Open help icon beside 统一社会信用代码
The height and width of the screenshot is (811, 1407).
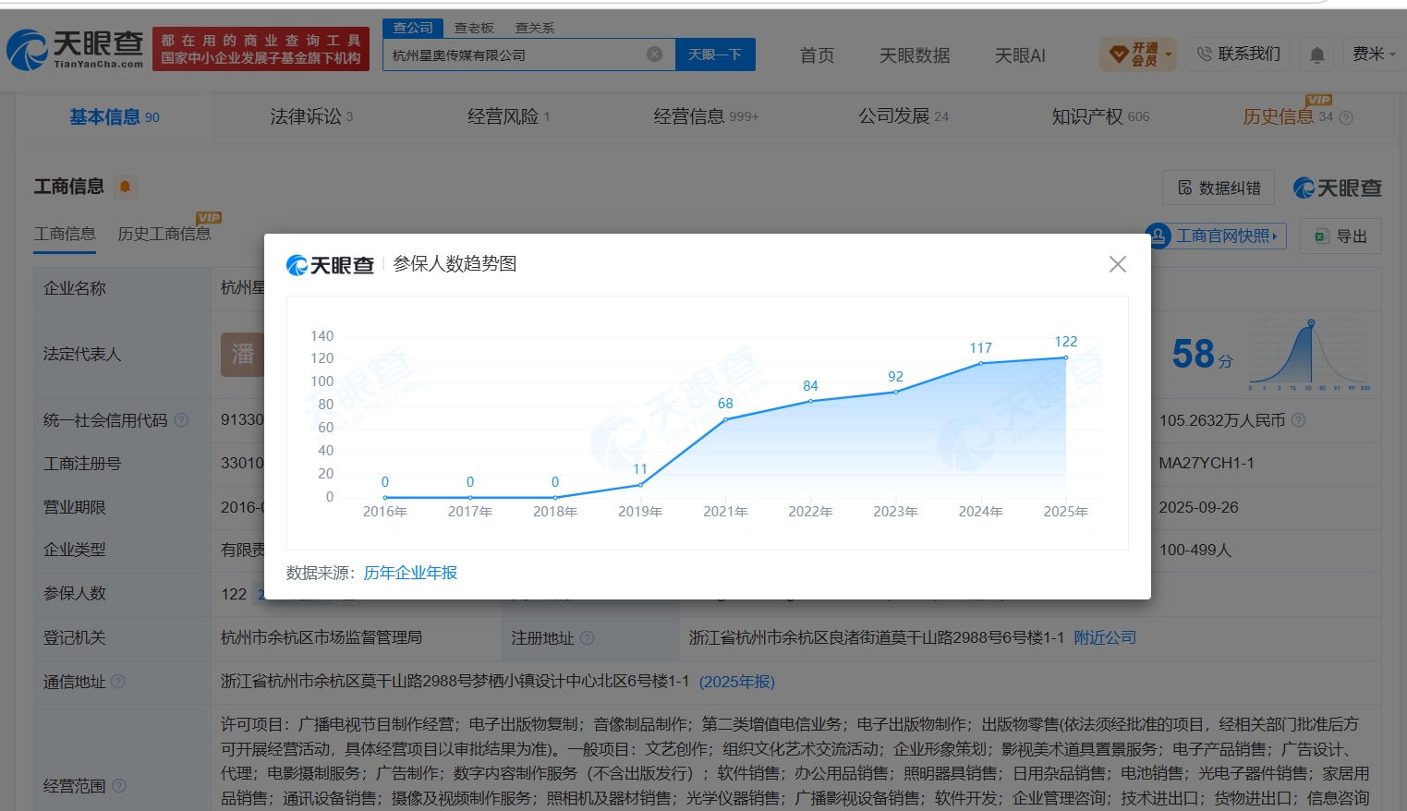point(181,420)
